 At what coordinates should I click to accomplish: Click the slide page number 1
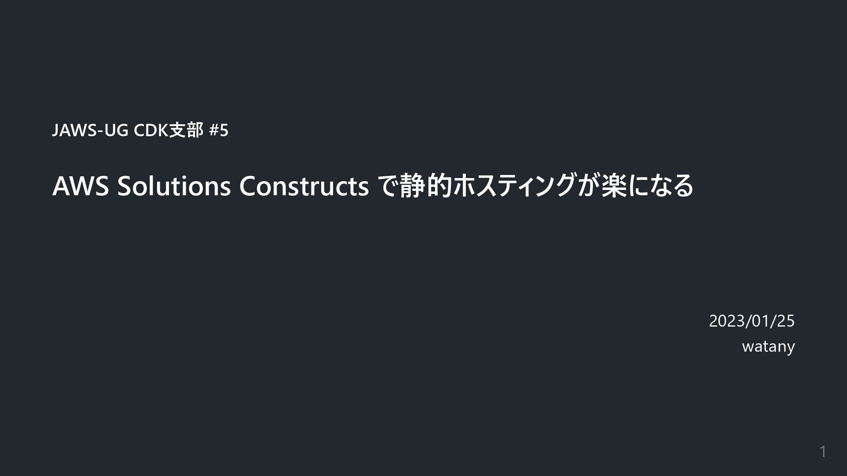(823, 452)
